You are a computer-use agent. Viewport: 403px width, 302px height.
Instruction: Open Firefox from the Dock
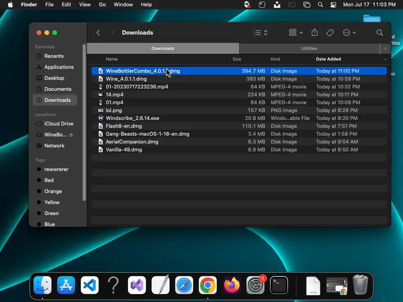point(231,285)
